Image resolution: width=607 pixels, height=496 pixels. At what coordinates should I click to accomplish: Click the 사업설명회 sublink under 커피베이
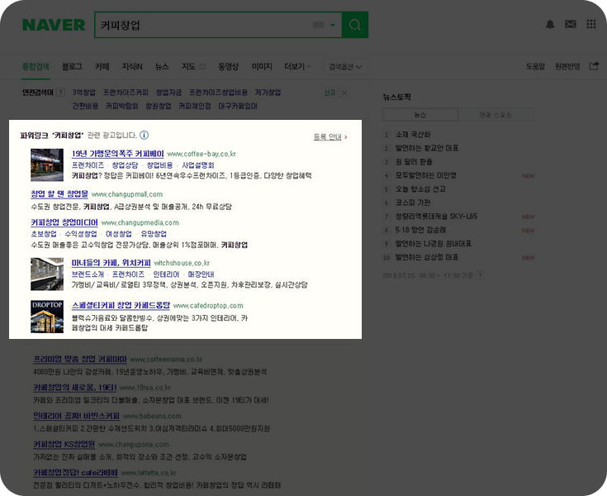pyautogui.click(x=198, y=165)
